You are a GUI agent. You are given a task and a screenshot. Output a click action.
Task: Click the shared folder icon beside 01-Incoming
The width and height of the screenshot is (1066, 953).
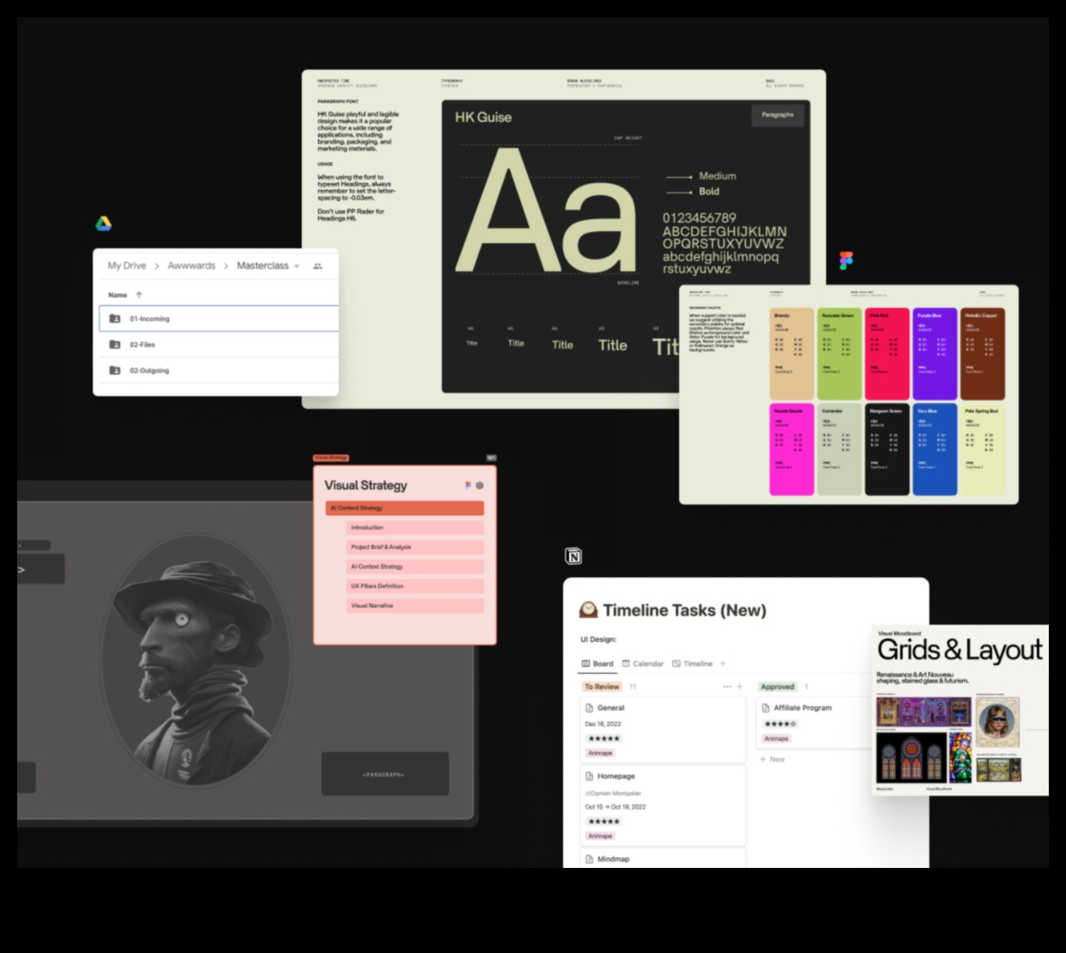point(115,319)
